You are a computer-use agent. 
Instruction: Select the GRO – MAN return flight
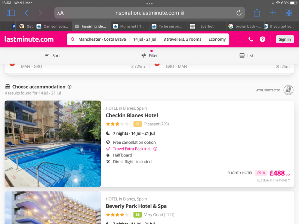(222, 66)
